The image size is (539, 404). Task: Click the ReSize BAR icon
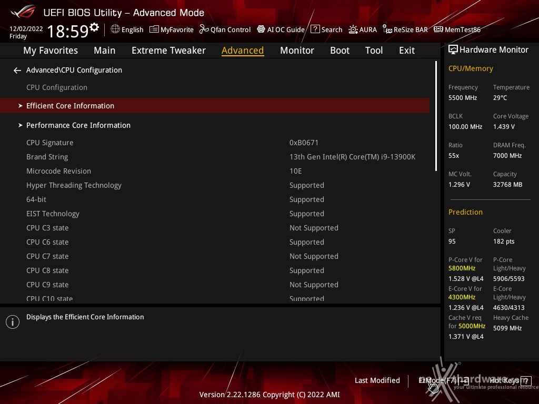[387, 29]
